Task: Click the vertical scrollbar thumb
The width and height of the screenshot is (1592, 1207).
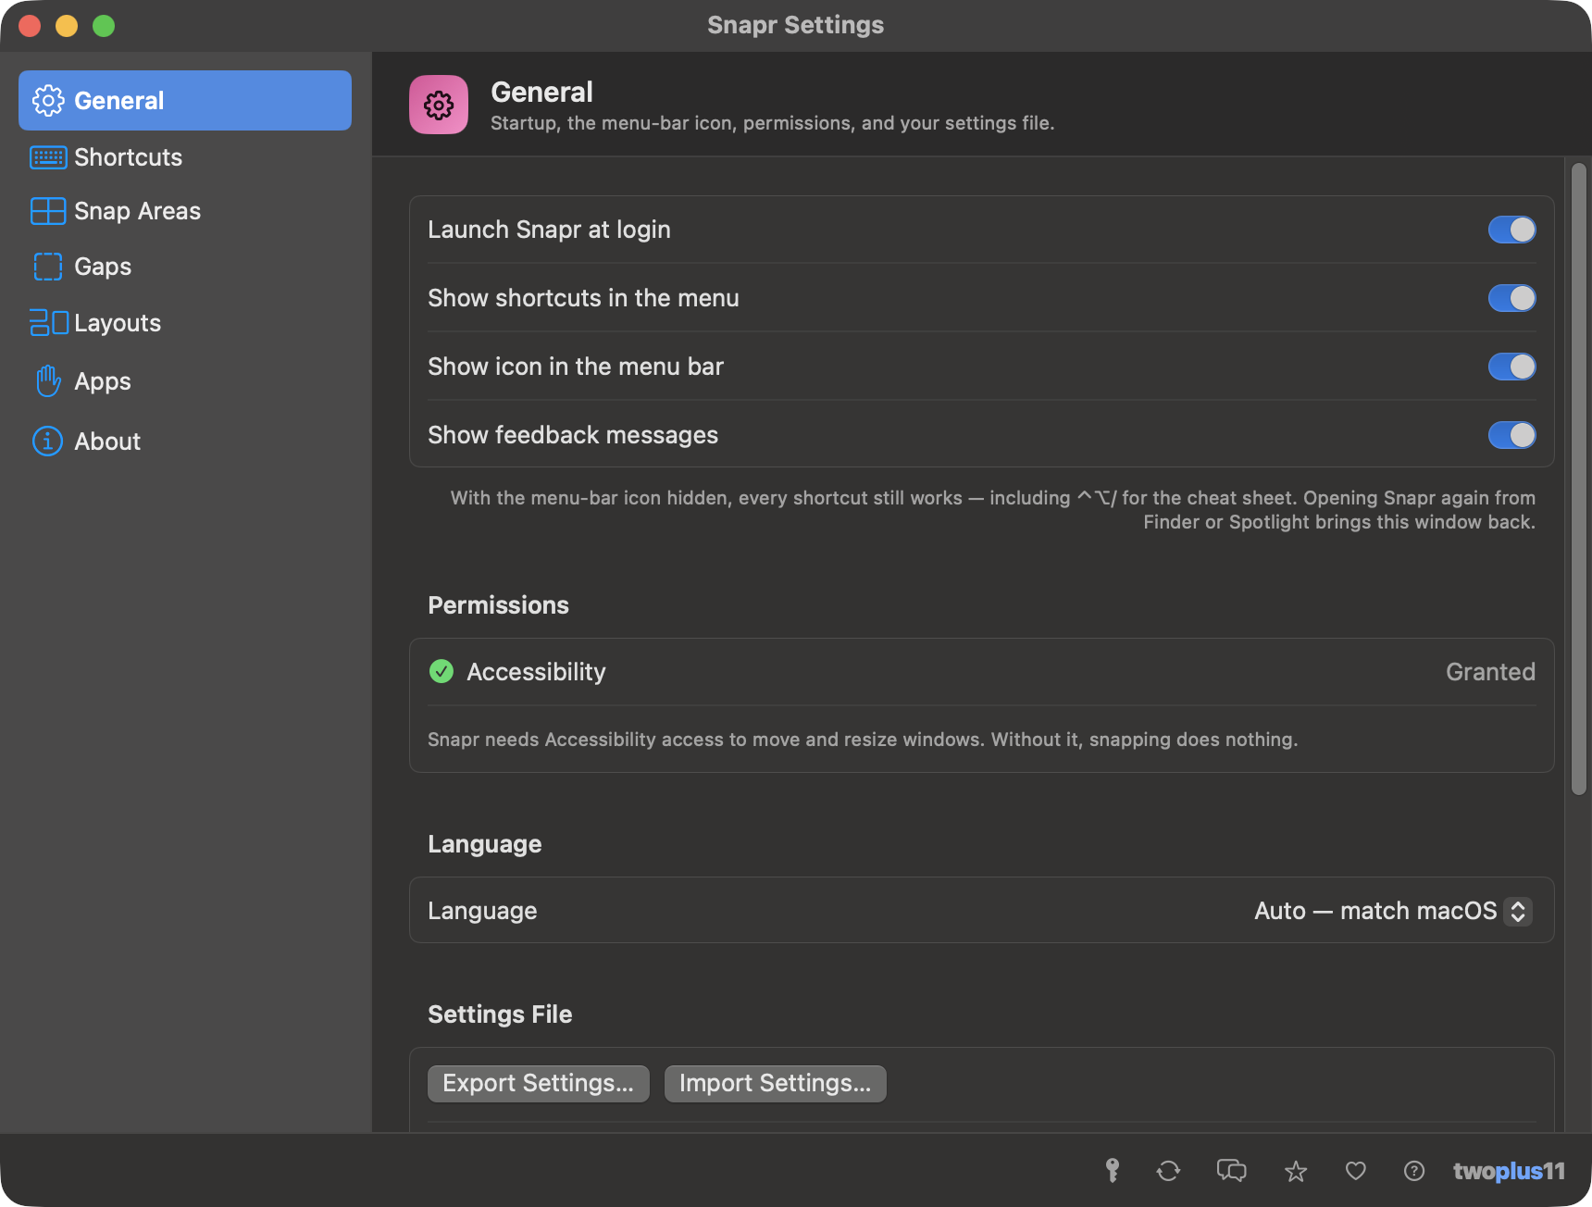Action: 1579,479
